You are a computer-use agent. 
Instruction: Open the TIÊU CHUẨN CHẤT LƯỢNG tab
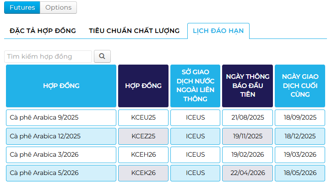tap(134, 31)
